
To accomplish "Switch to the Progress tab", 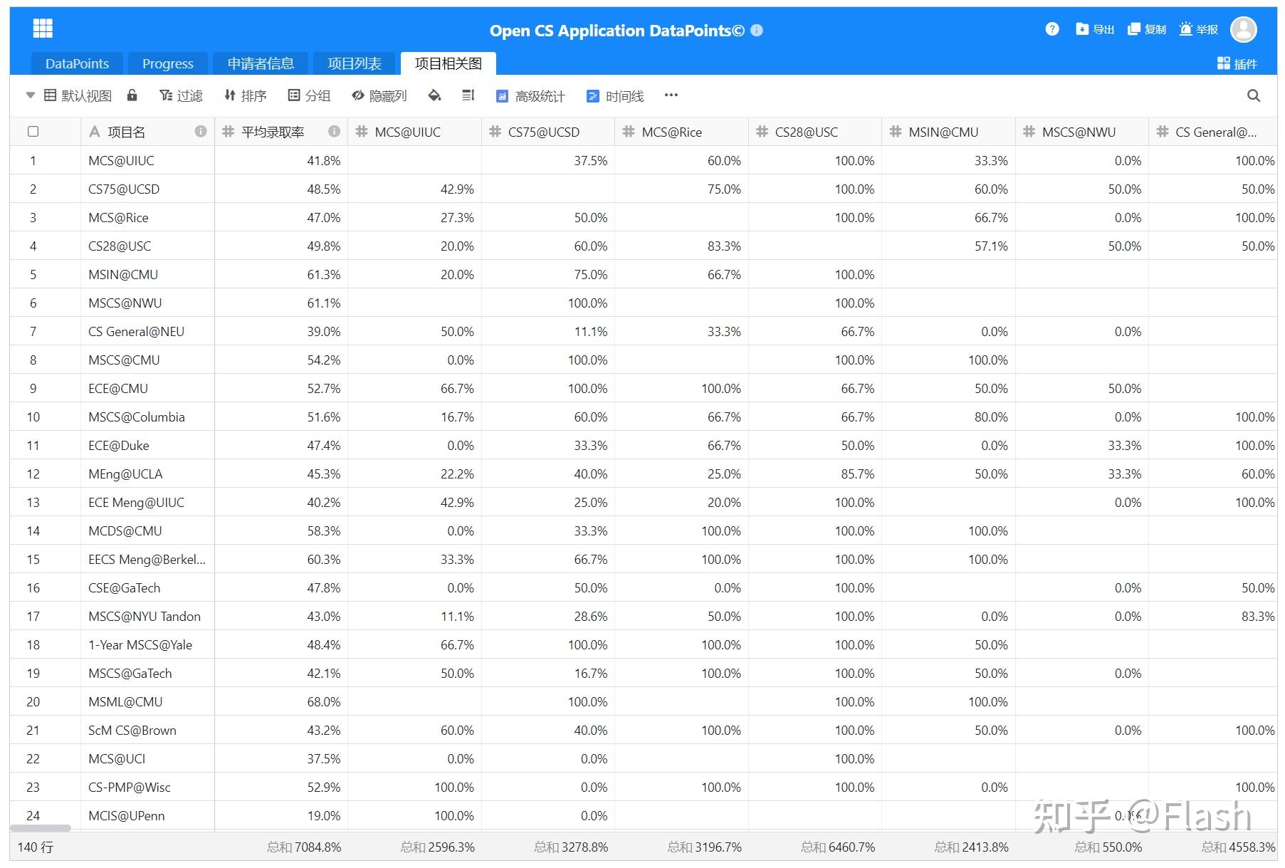I will coord(168,63).
